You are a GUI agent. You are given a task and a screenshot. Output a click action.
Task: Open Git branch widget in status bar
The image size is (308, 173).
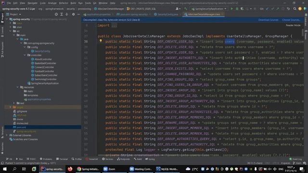tap(297, 163)
